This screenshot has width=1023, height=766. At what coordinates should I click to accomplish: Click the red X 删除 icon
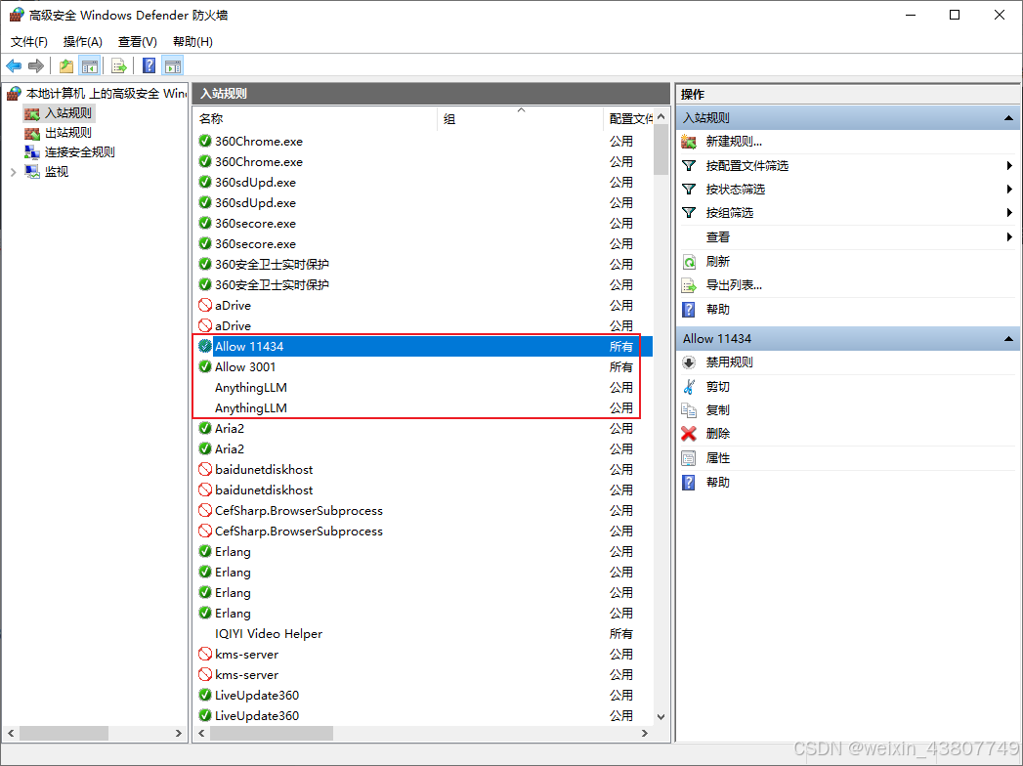point(689,434)
